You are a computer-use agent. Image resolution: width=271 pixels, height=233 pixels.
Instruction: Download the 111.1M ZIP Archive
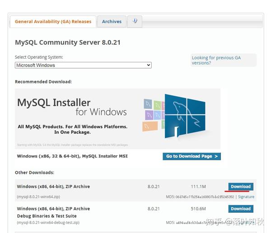pyautogui.click(x=241, y=186)
